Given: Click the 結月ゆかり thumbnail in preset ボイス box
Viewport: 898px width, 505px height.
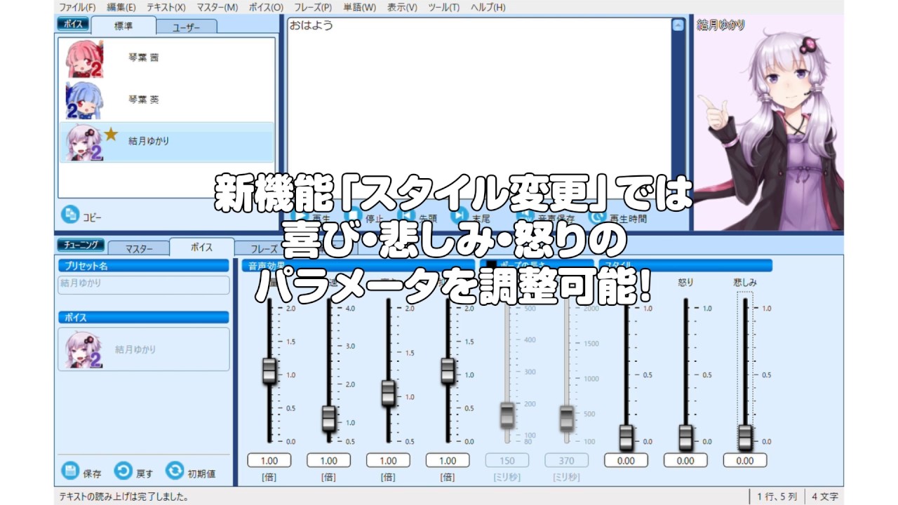Looking at the screenshot, I should pos(84,349).
